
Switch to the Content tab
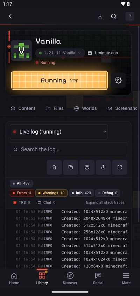coord(23,108)
